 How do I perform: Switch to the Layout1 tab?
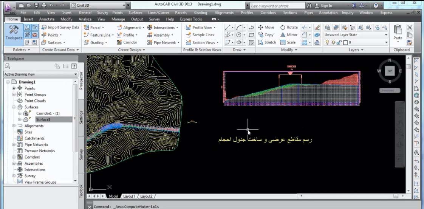129,196
